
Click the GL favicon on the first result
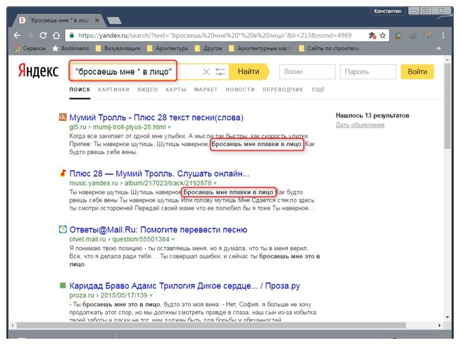click(x=63, y=117)
